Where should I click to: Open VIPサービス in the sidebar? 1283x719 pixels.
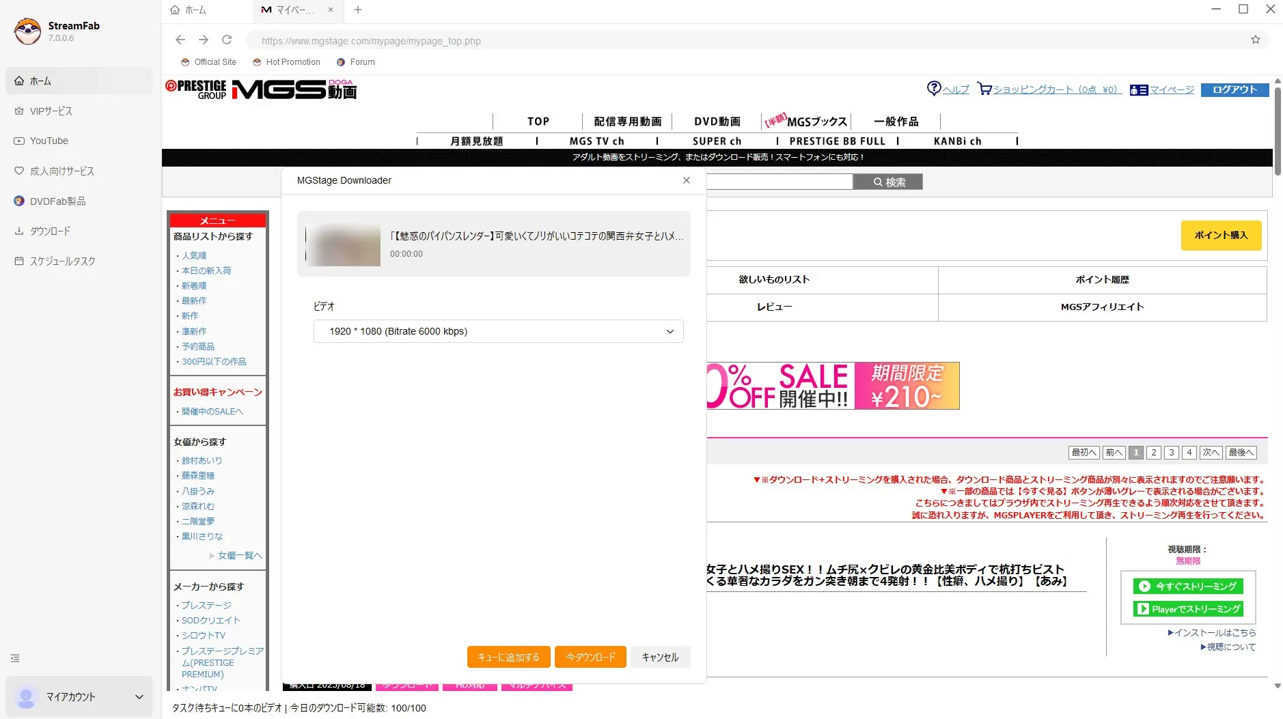point(79,111)
